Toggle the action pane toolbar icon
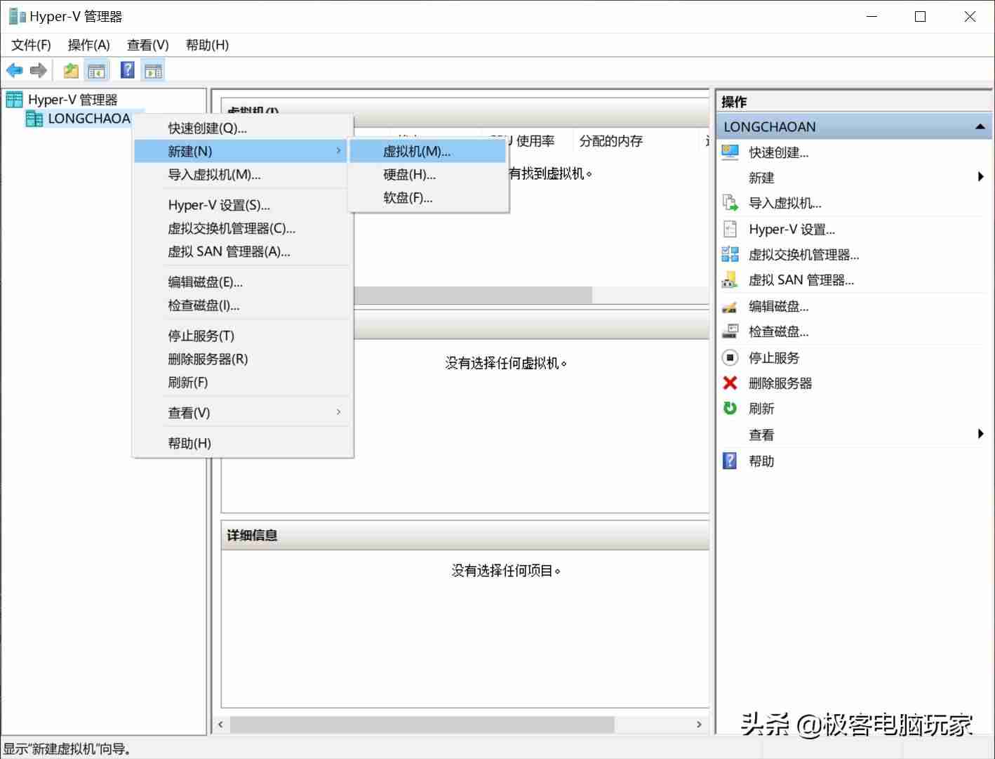Image resolution: width=995 pixels, height=759 pixels. [153, 70]
